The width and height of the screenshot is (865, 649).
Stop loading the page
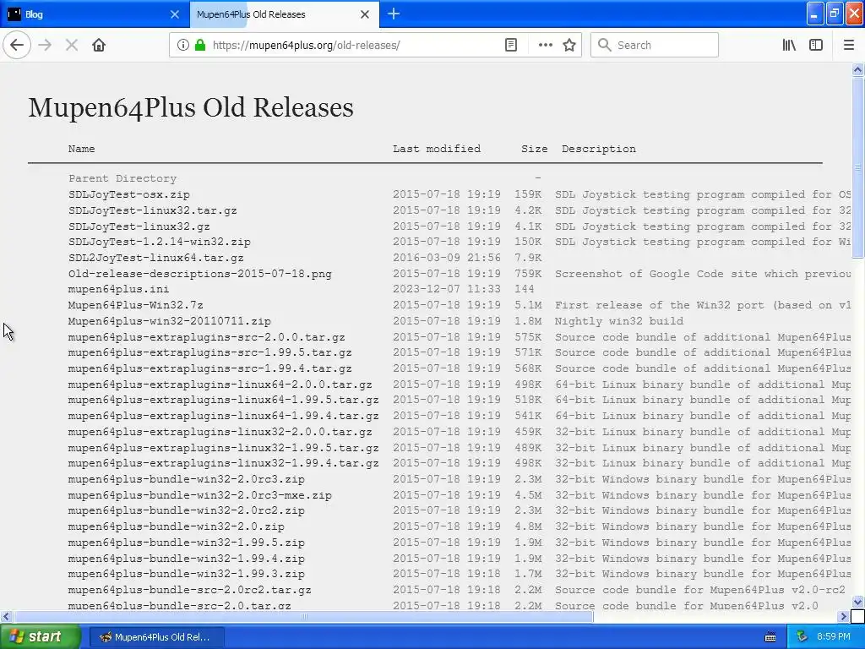point(71,45)
